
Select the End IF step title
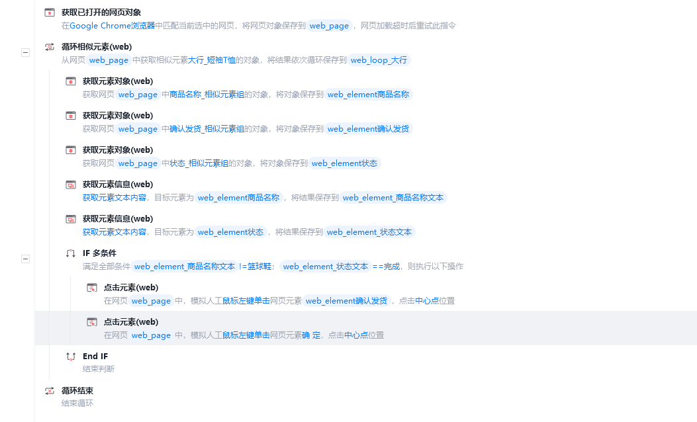pyautogui.click(x=95, y=357)
